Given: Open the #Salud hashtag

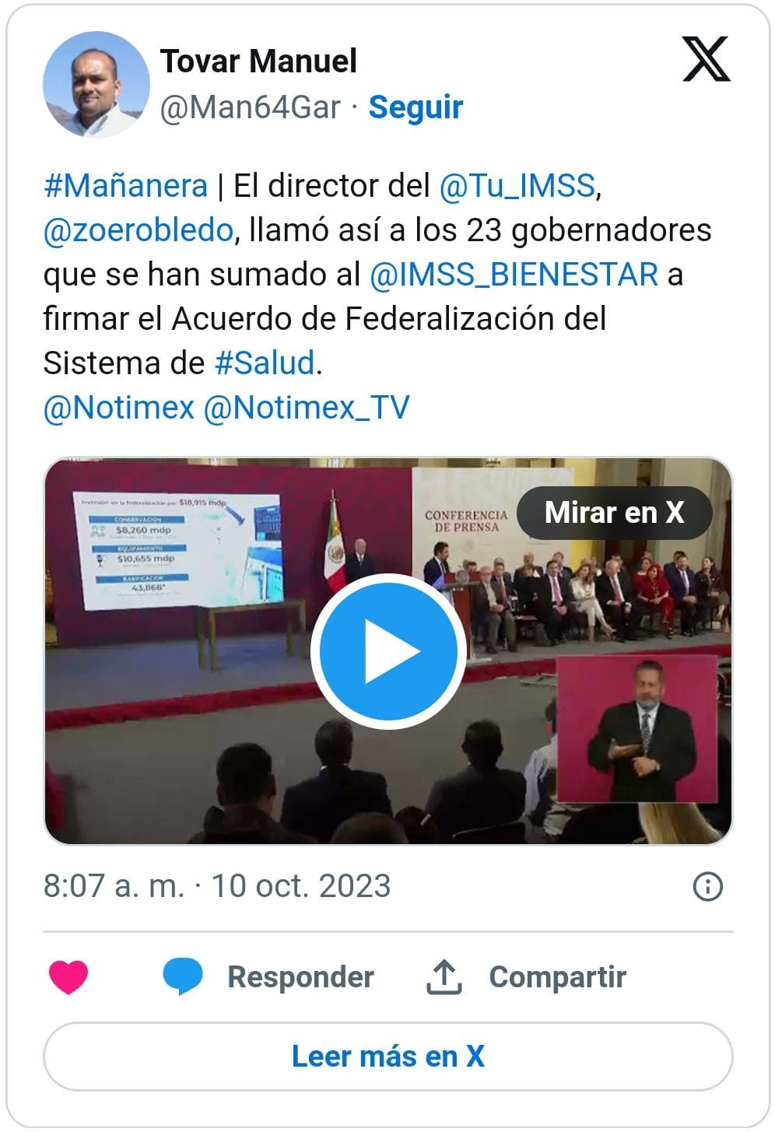Looking at the screenshot, I should pos(265,363).
